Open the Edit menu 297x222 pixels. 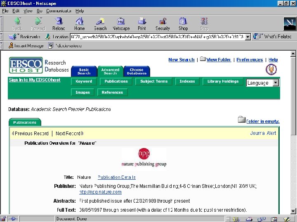click(16, 11)
